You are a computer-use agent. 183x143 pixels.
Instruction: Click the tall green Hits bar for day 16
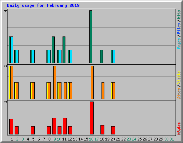coord(91,37)
